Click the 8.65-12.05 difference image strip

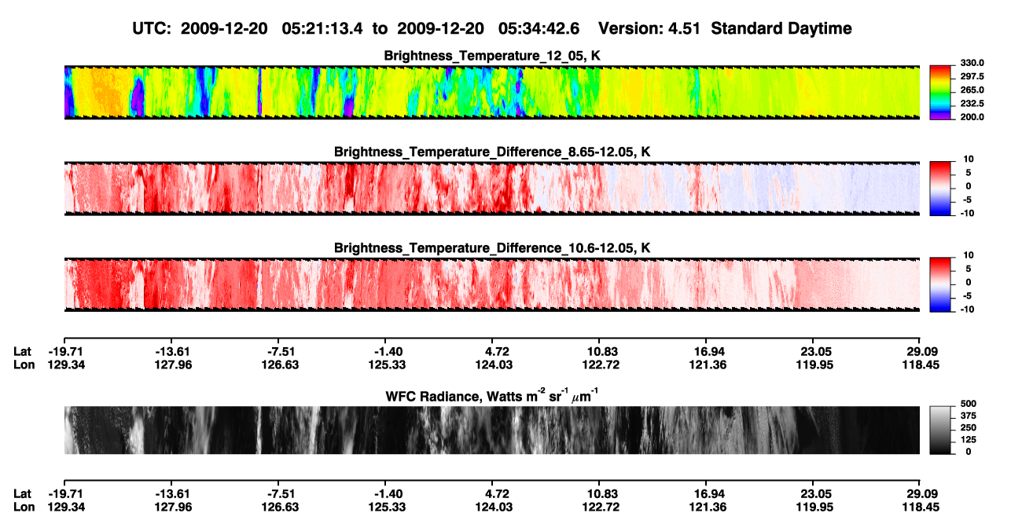(x=491, y=189)
